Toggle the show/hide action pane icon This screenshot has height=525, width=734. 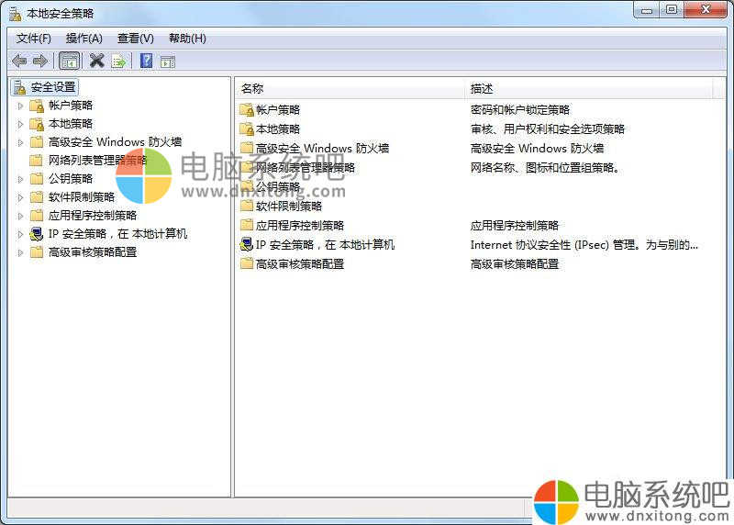(168, 61)
